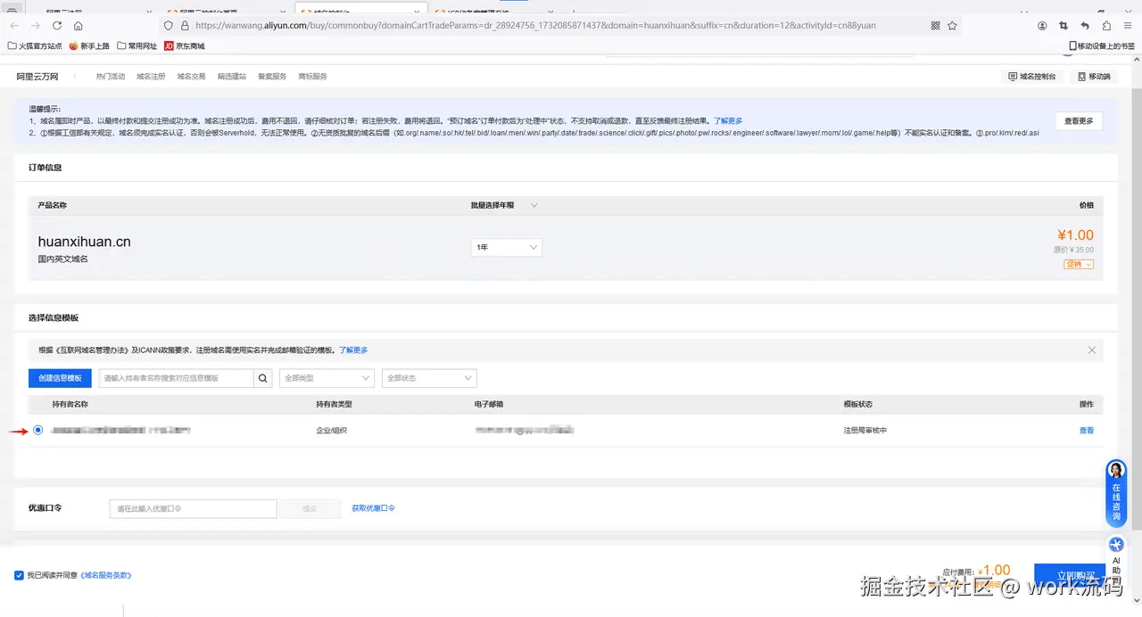1142x617 pixels.
Task: Click the 获取优惠口令 link
Action: [x=374, y=508]
